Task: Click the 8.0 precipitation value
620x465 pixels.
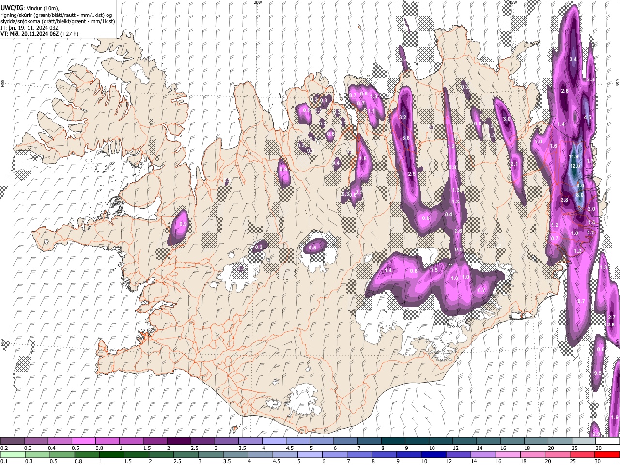Action: click(580, 195)
